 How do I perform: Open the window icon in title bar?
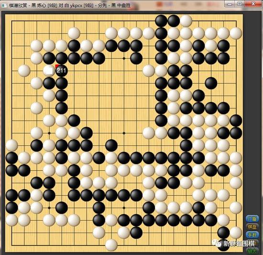pos(4,5)
